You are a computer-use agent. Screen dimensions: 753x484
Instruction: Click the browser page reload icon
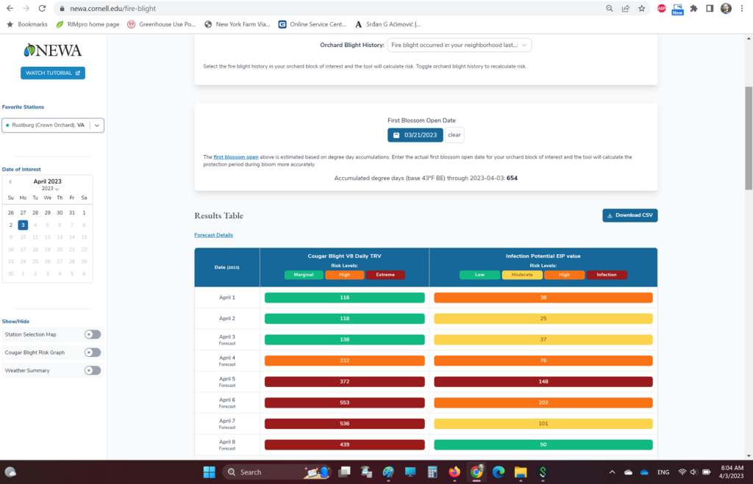tap(42, 8)
